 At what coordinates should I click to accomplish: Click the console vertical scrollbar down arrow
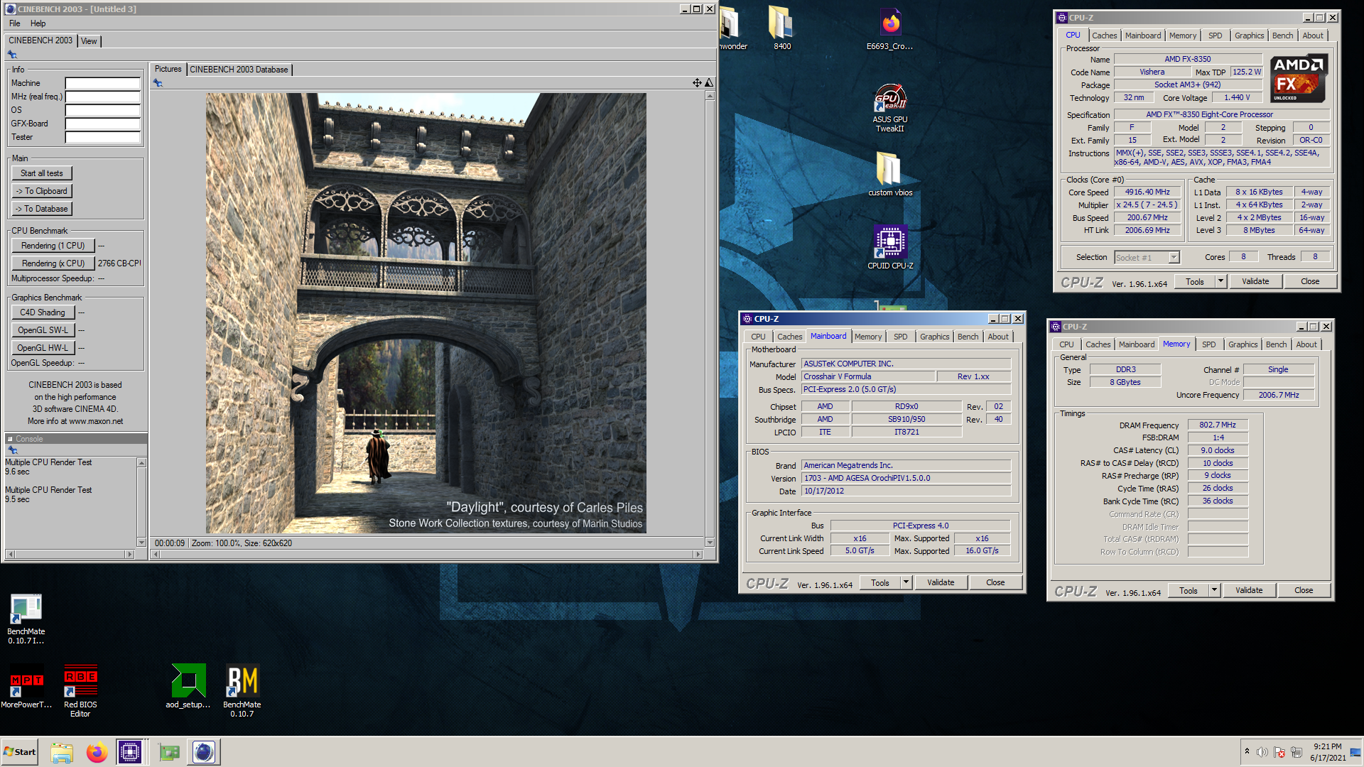tap(141, 543)
